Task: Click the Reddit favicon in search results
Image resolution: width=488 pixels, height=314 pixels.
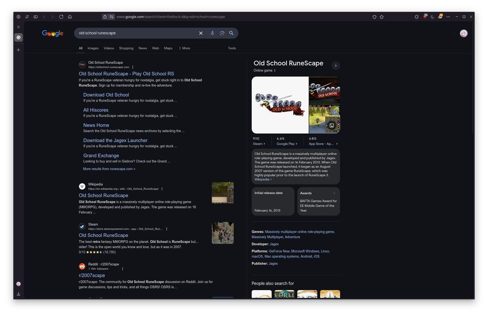Action: (82, 266)
